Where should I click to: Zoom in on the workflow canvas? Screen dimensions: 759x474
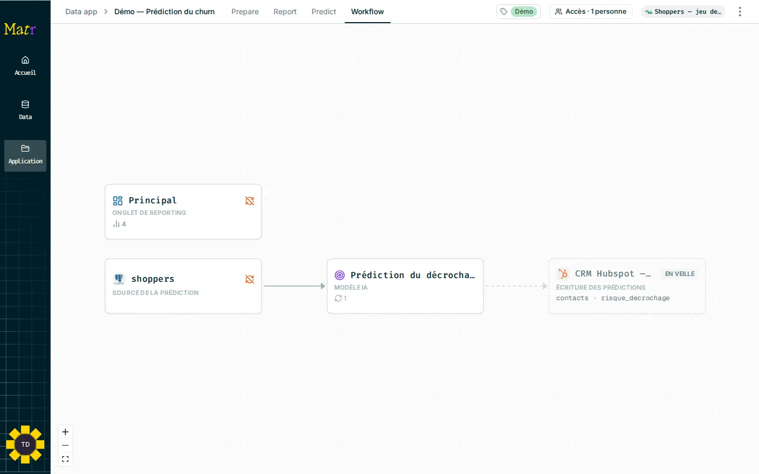pyautogui.click(x=65, y=432)
